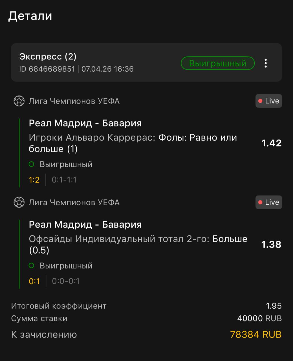Click green status circle under the offsides bet
This screenshot has height=361, width=293.
(31, 266)
